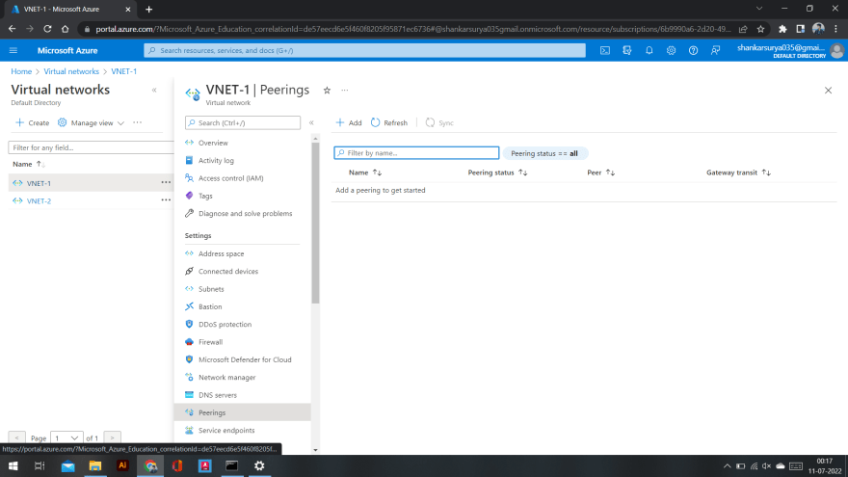Go to Home breadcrumb
This screenshot has height=477, width=848.
tap(21, 71)
